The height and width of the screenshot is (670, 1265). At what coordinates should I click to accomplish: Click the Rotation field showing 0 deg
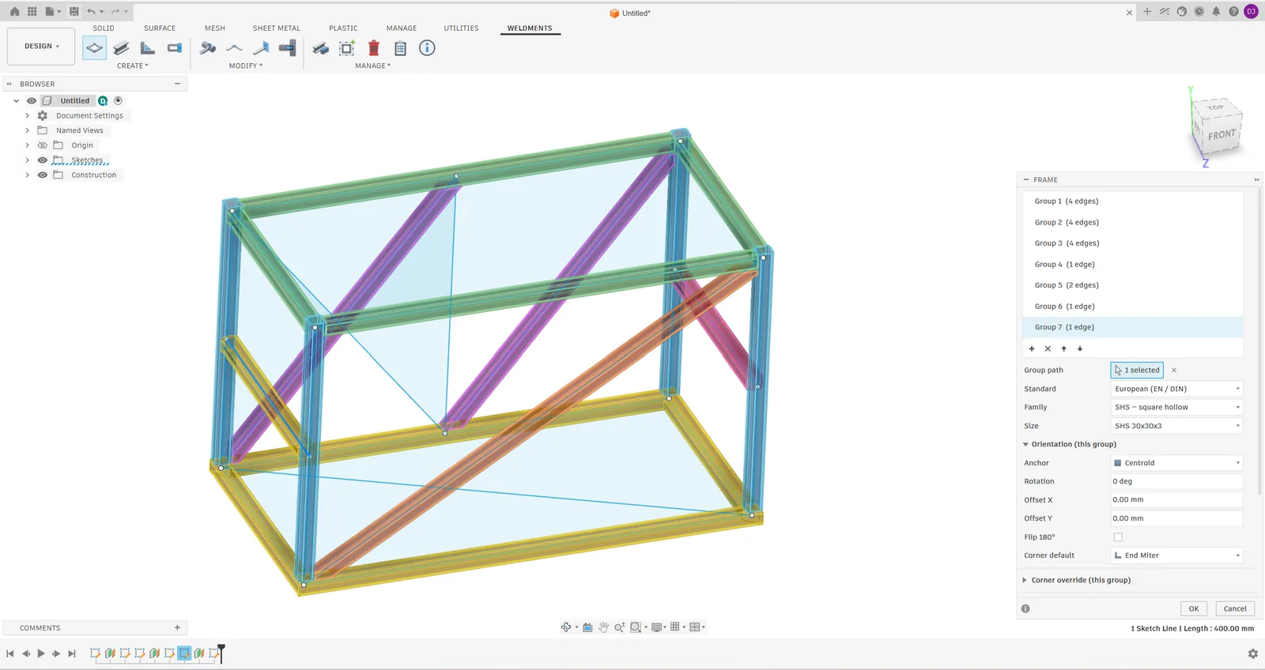1176,481
